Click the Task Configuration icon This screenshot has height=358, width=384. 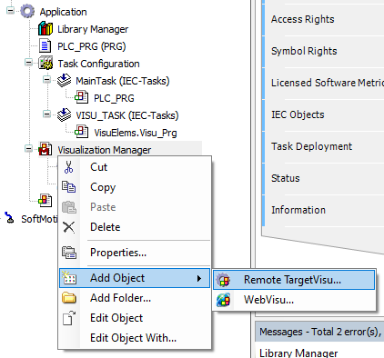point(45,64)
